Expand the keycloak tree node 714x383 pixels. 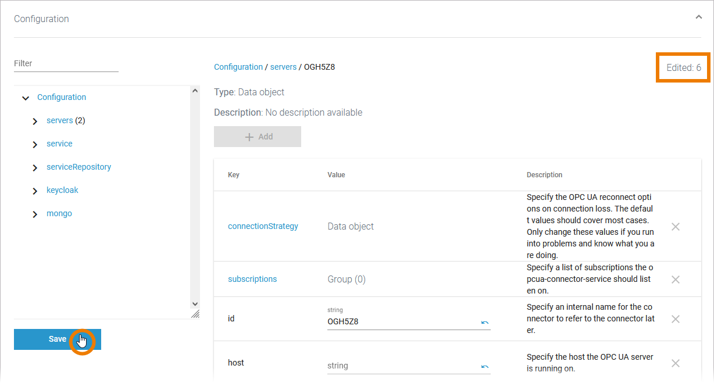[35, 191]
